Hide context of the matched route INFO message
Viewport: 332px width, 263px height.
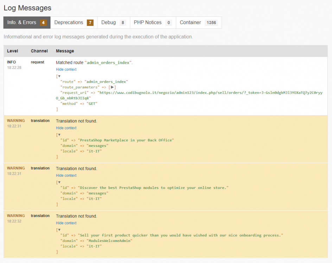coord(66,69)
